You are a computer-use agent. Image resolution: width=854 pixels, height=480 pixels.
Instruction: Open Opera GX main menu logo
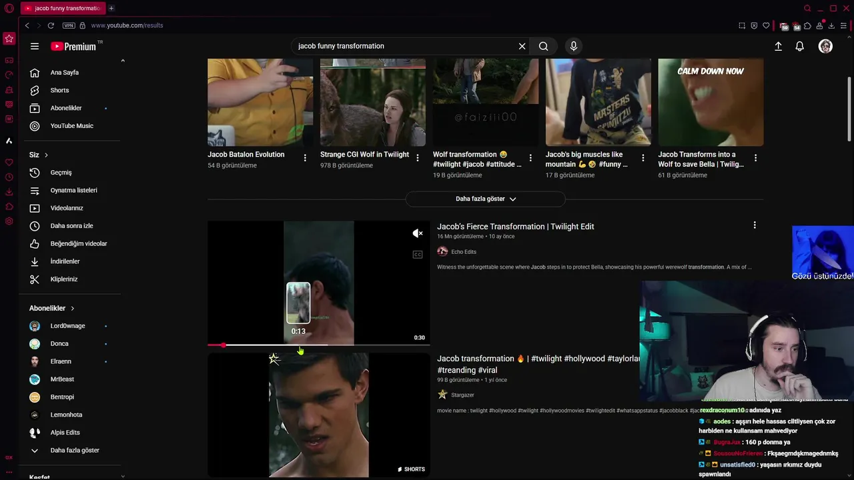pos(9,8)
